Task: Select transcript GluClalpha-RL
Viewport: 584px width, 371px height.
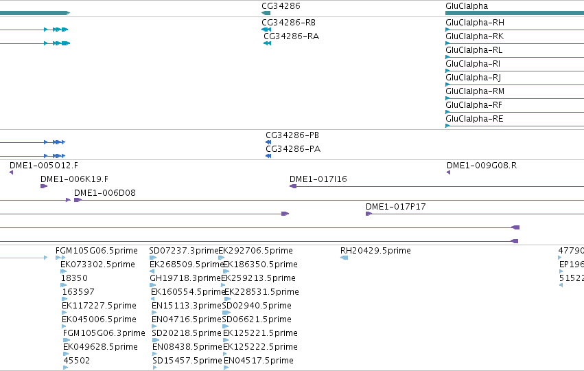Action: [474, 50]
